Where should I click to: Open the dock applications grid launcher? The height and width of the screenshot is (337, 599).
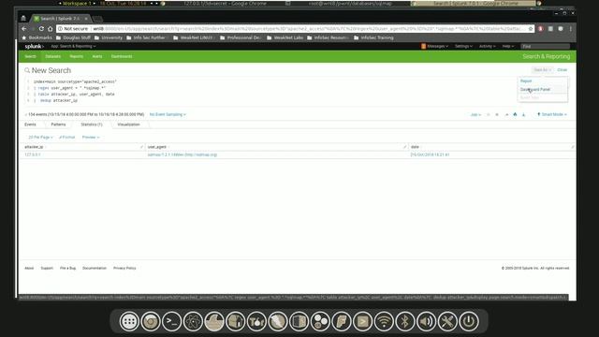(x=129, y=321)
